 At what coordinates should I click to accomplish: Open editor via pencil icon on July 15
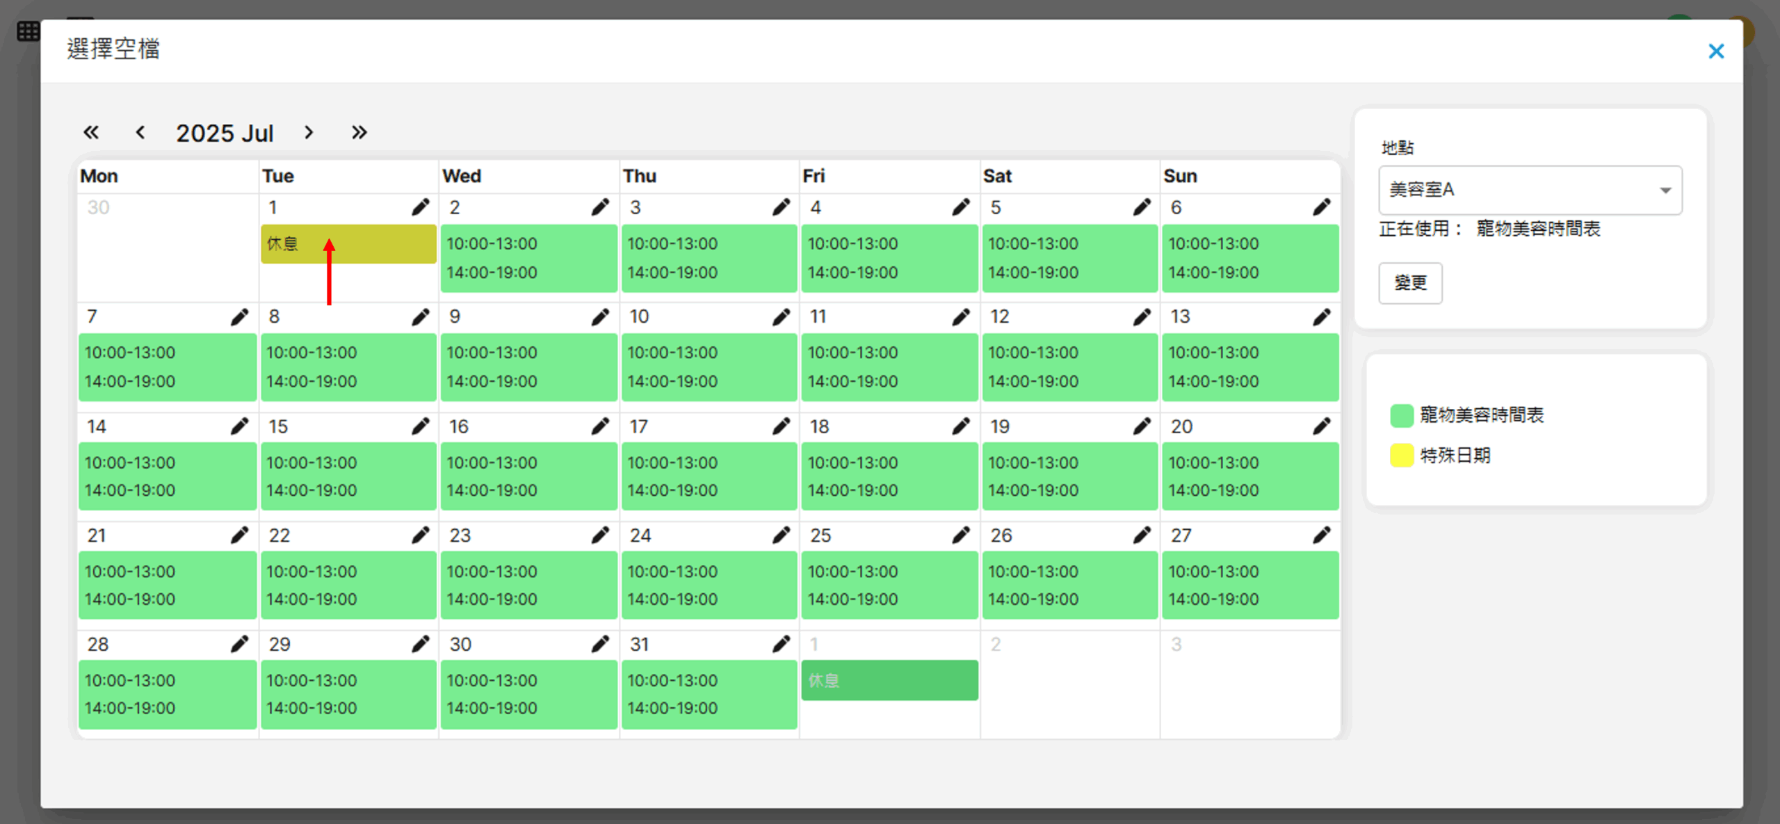point(420,426)
